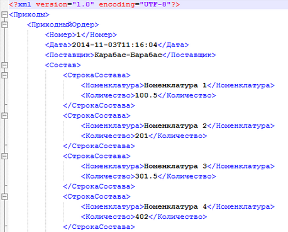Image resolution: width=288 pixels, height=232 pixels.
Task: Collapse the ПриходныйОрдер node fold marker
Action: pyautogui.click(x=4, y=25)
